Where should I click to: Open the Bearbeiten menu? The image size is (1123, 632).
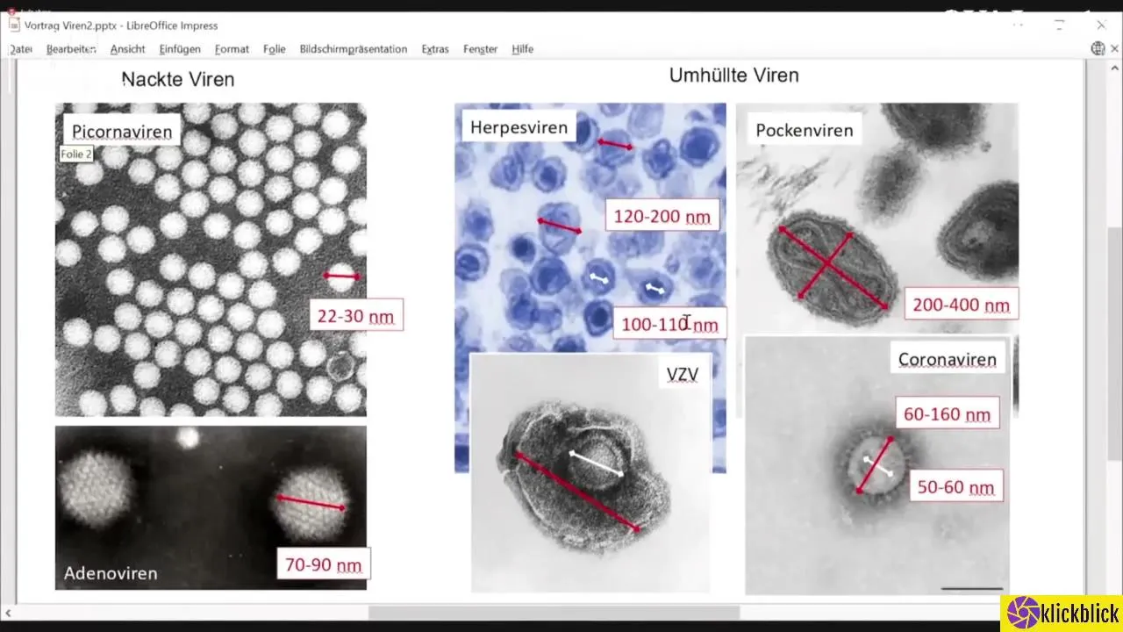coord(71,49)
